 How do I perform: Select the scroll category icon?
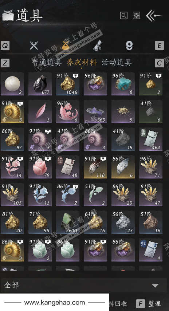point(98,46)
